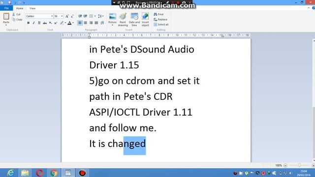Viewport: 315px width, 177px height.
Task: Expand the Paste options arrow
Action: (x=6, y=25)
